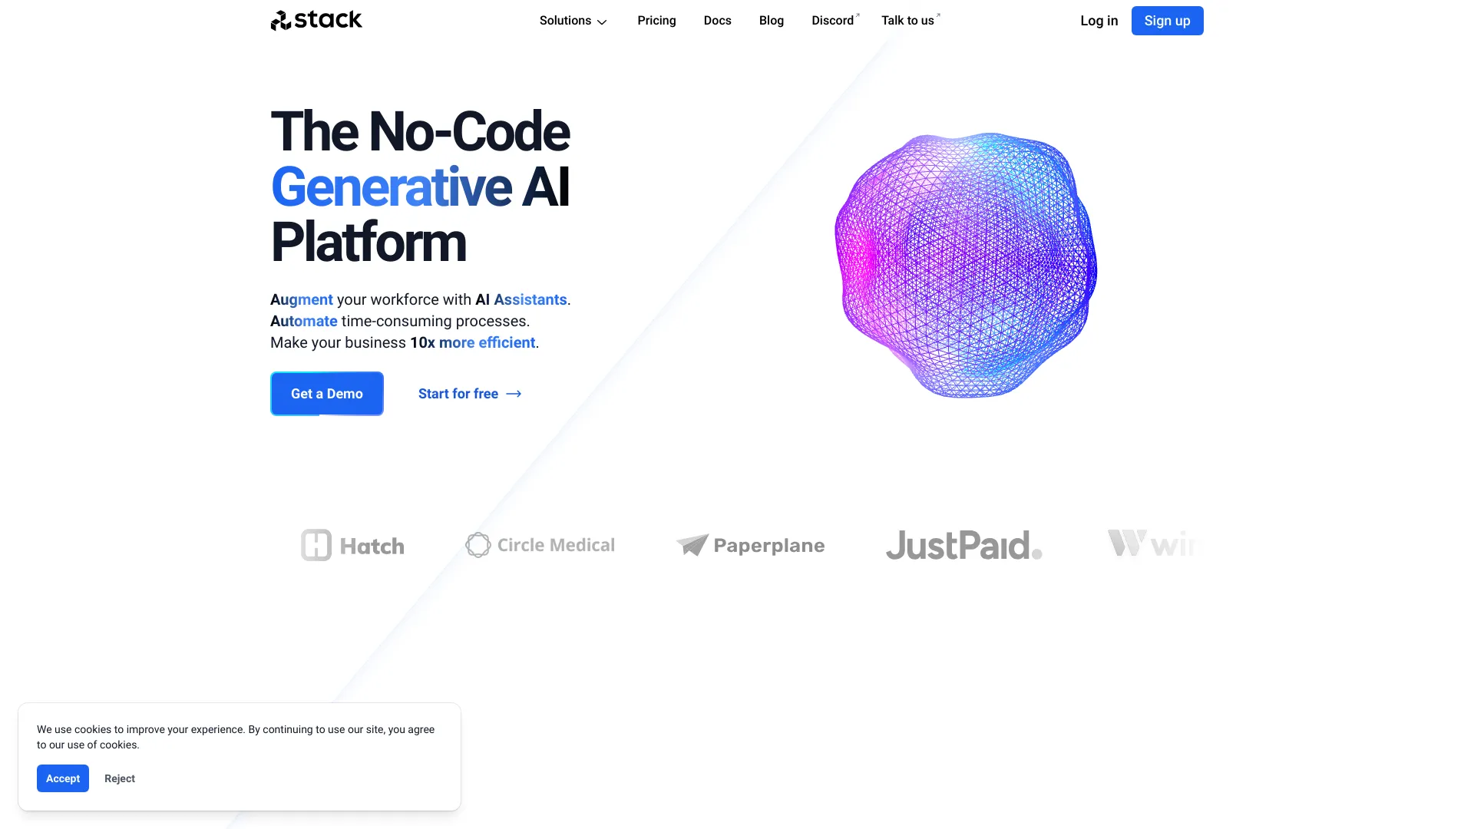The image size is (1474, 829).
Task: Expand the Solutions dropdown menu
Action: click(572, 20)
